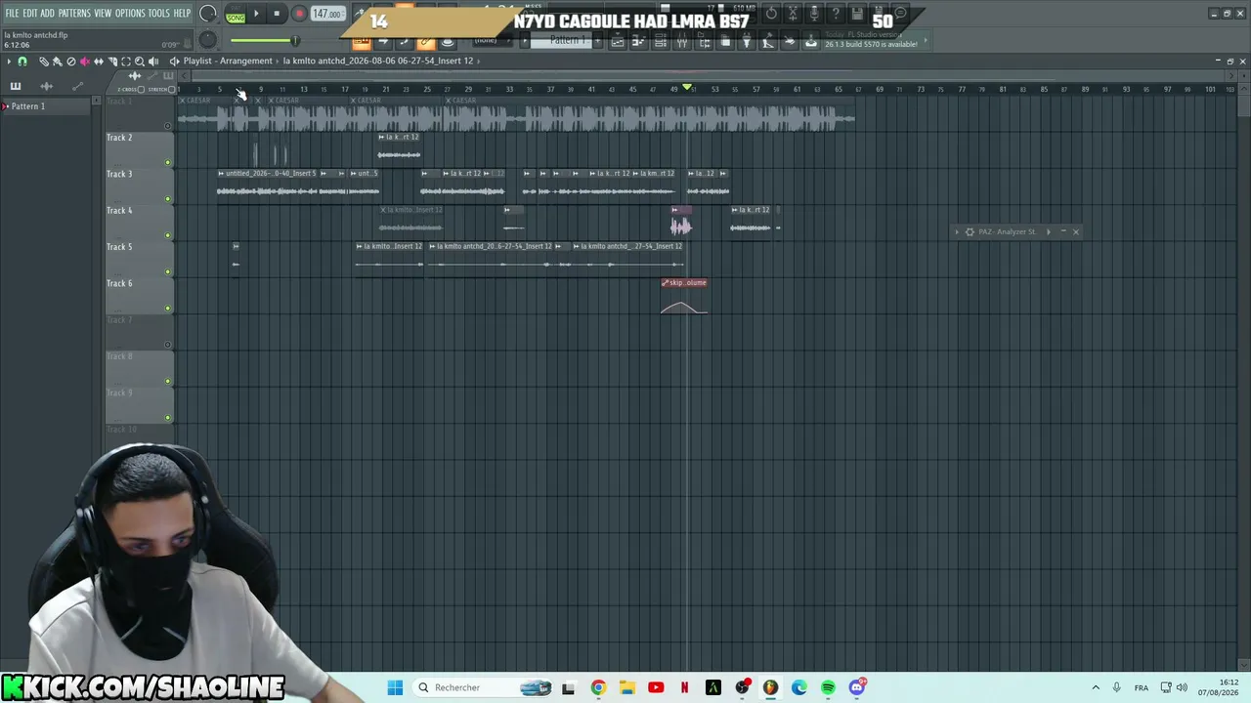Arm the record button
Image resolution: width=1251 pixels, height=703 pixels.
pos(299,14)
